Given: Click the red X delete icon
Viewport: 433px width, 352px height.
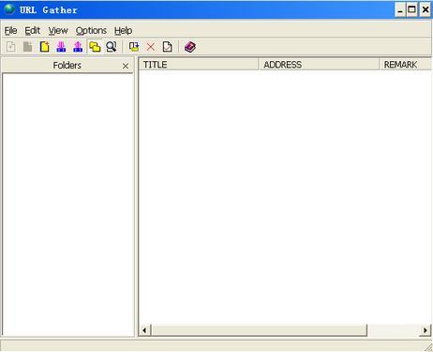Looking at the screenshot, I should 151,47.
